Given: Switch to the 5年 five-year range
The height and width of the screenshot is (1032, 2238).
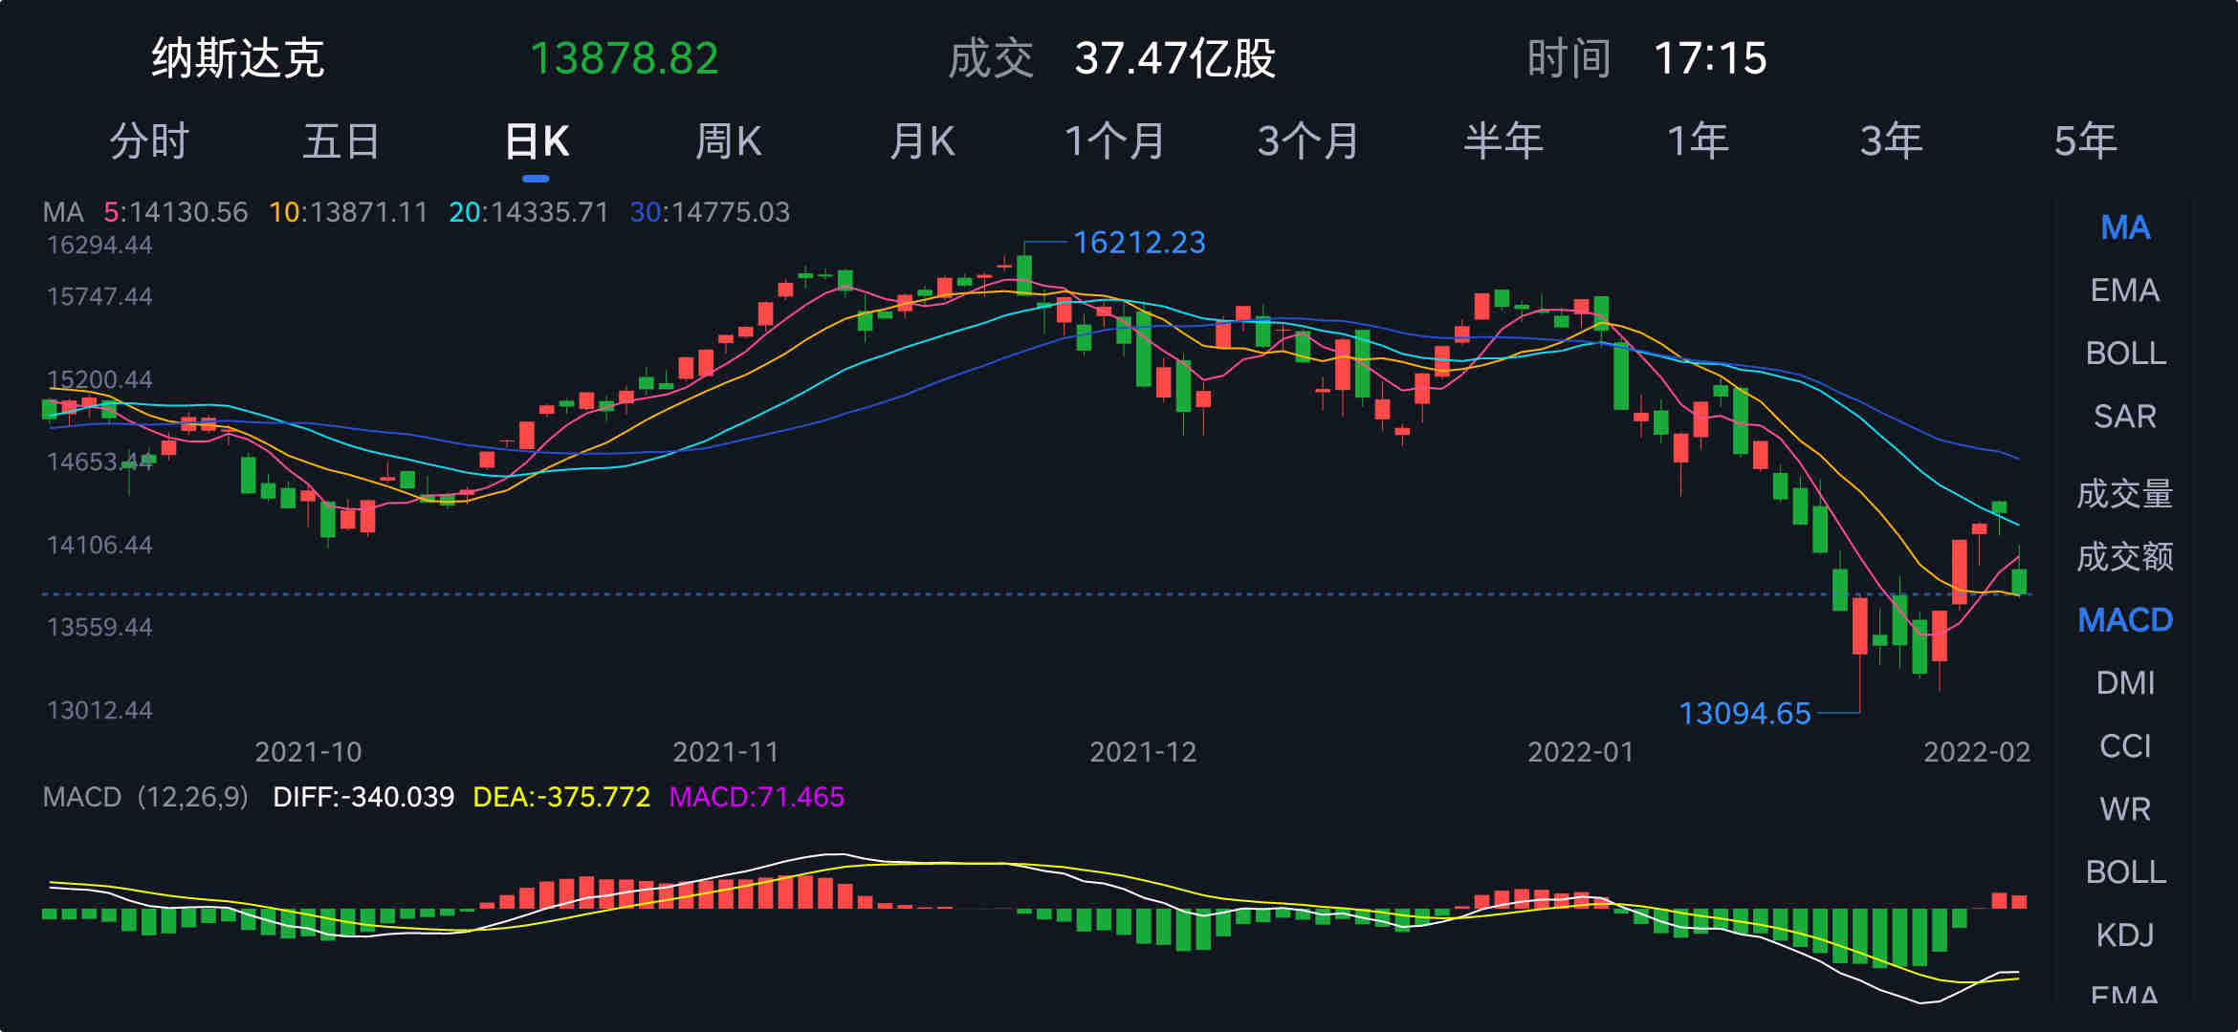Looking at the screenshot, I should point(2085,141).
